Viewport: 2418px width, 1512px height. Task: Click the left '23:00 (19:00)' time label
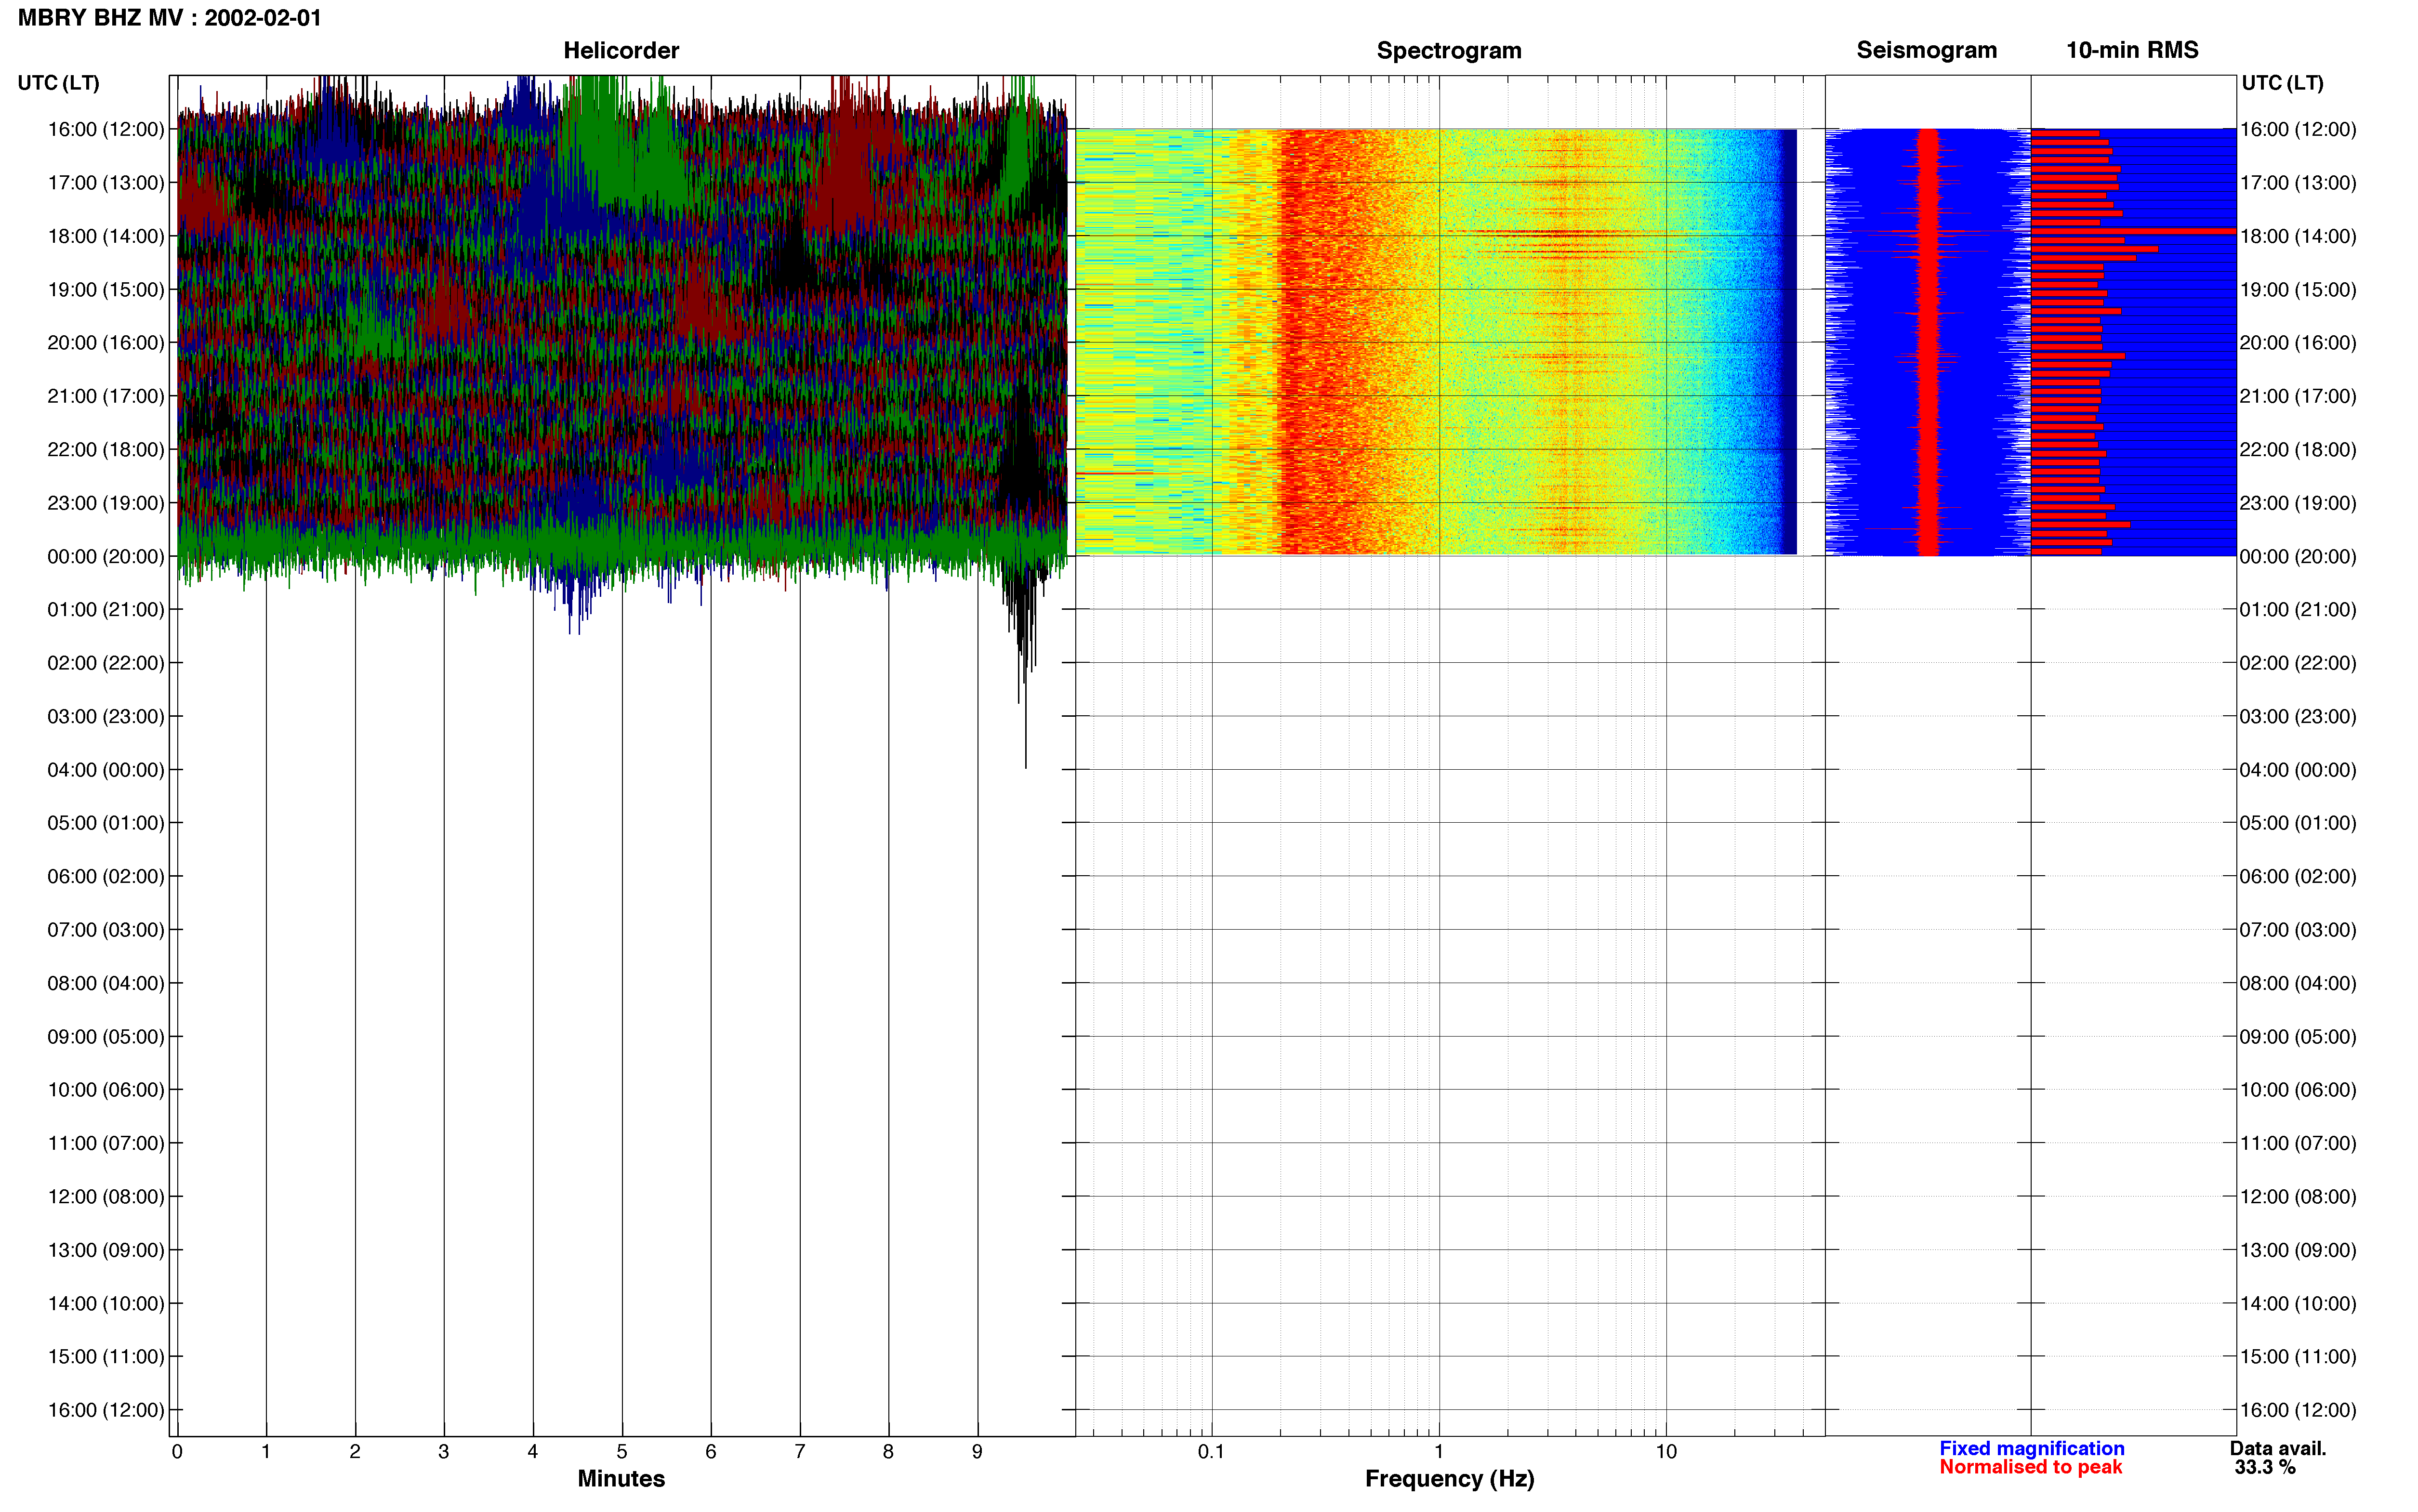point(106,503)
